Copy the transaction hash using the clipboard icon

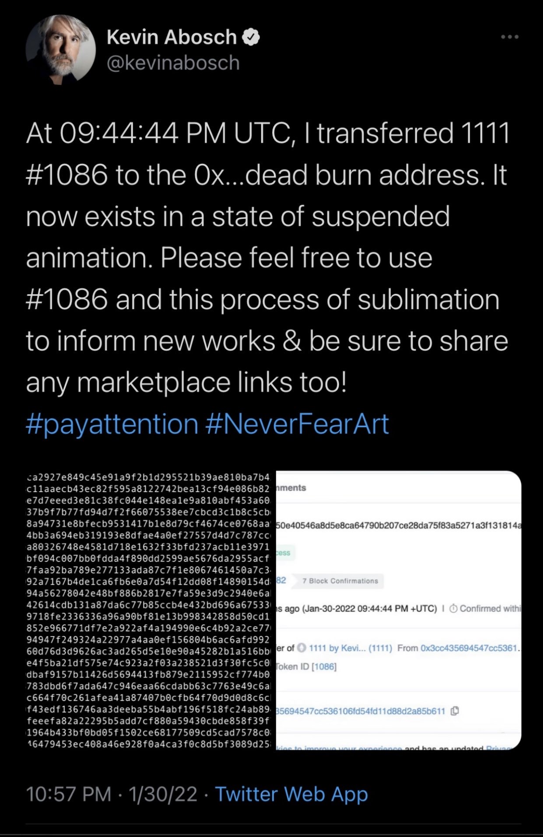[x=455, y=711]
